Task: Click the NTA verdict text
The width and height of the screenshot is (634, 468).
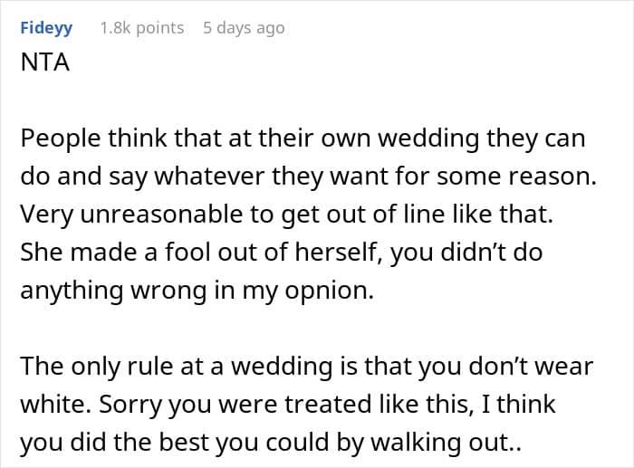Action: click(45, 62)
